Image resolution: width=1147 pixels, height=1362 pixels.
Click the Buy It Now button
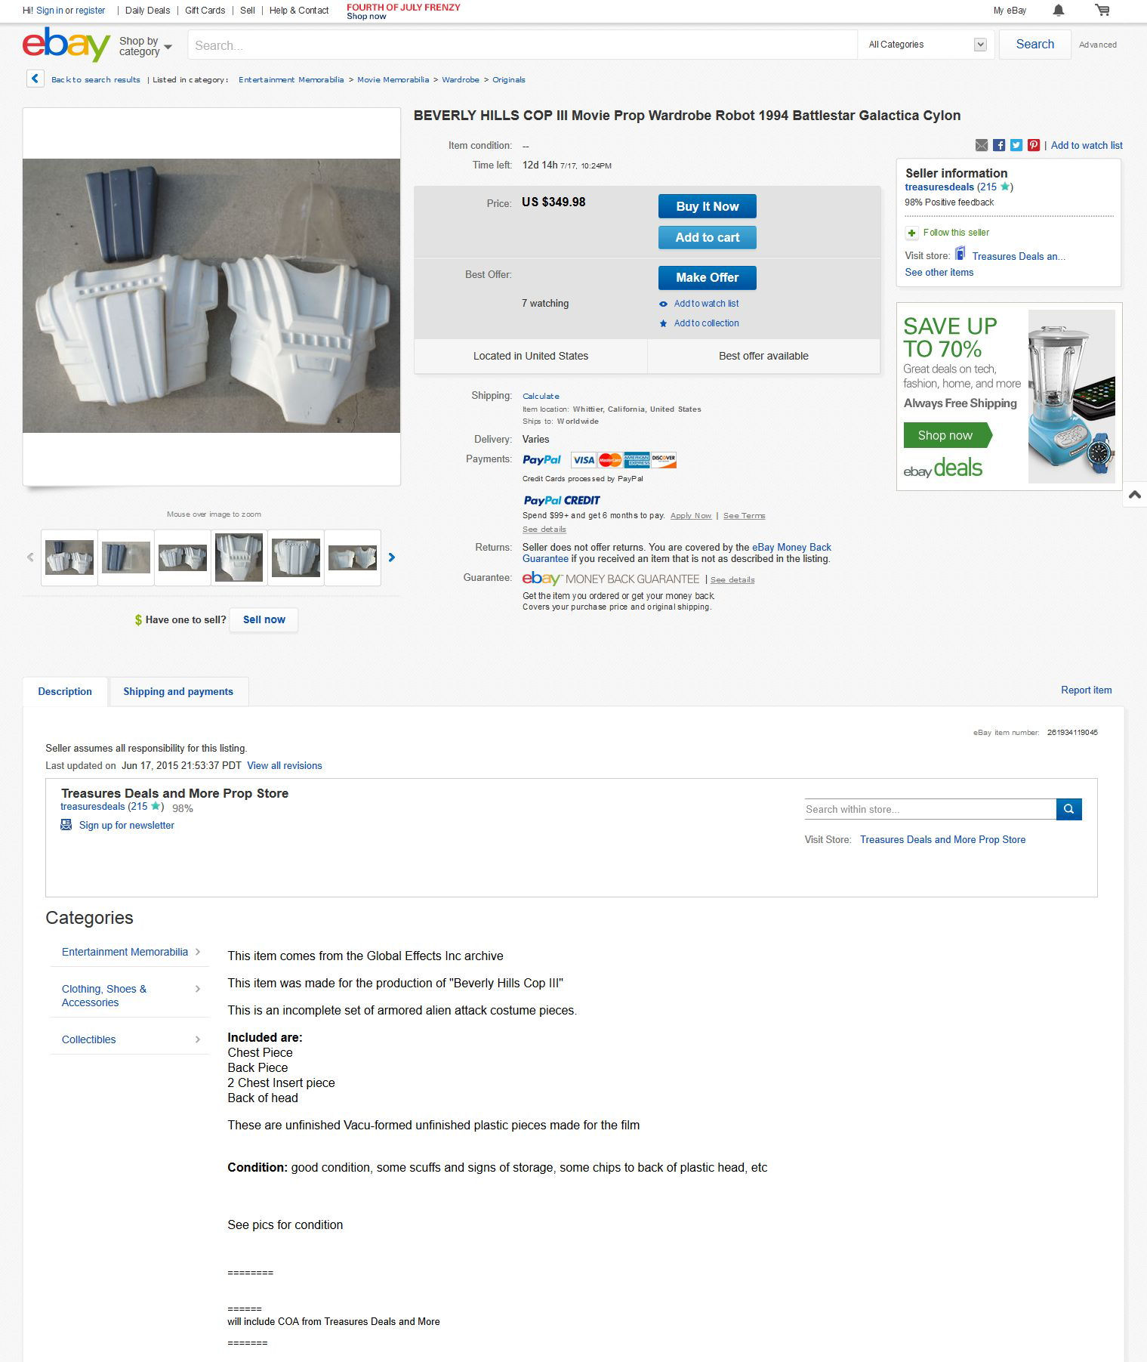coord(707,206)
